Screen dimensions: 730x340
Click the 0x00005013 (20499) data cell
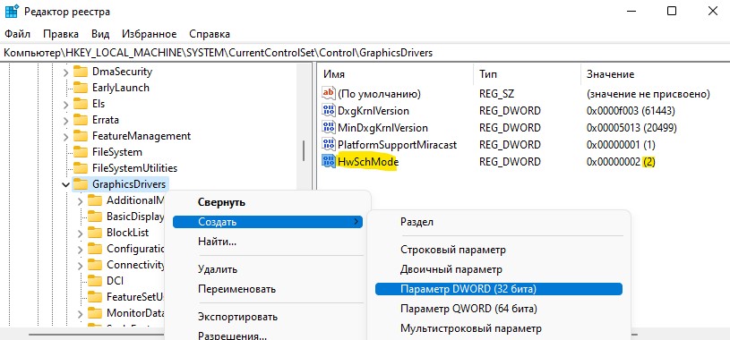[x=631, y=127]
